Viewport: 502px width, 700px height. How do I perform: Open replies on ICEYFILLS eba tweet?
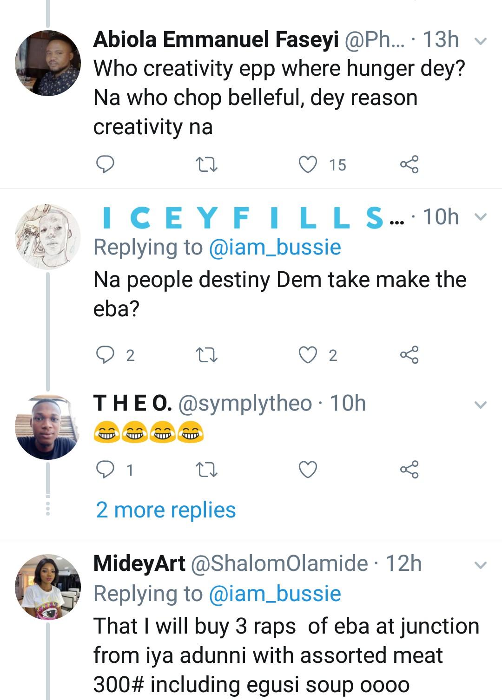[105, 355]
